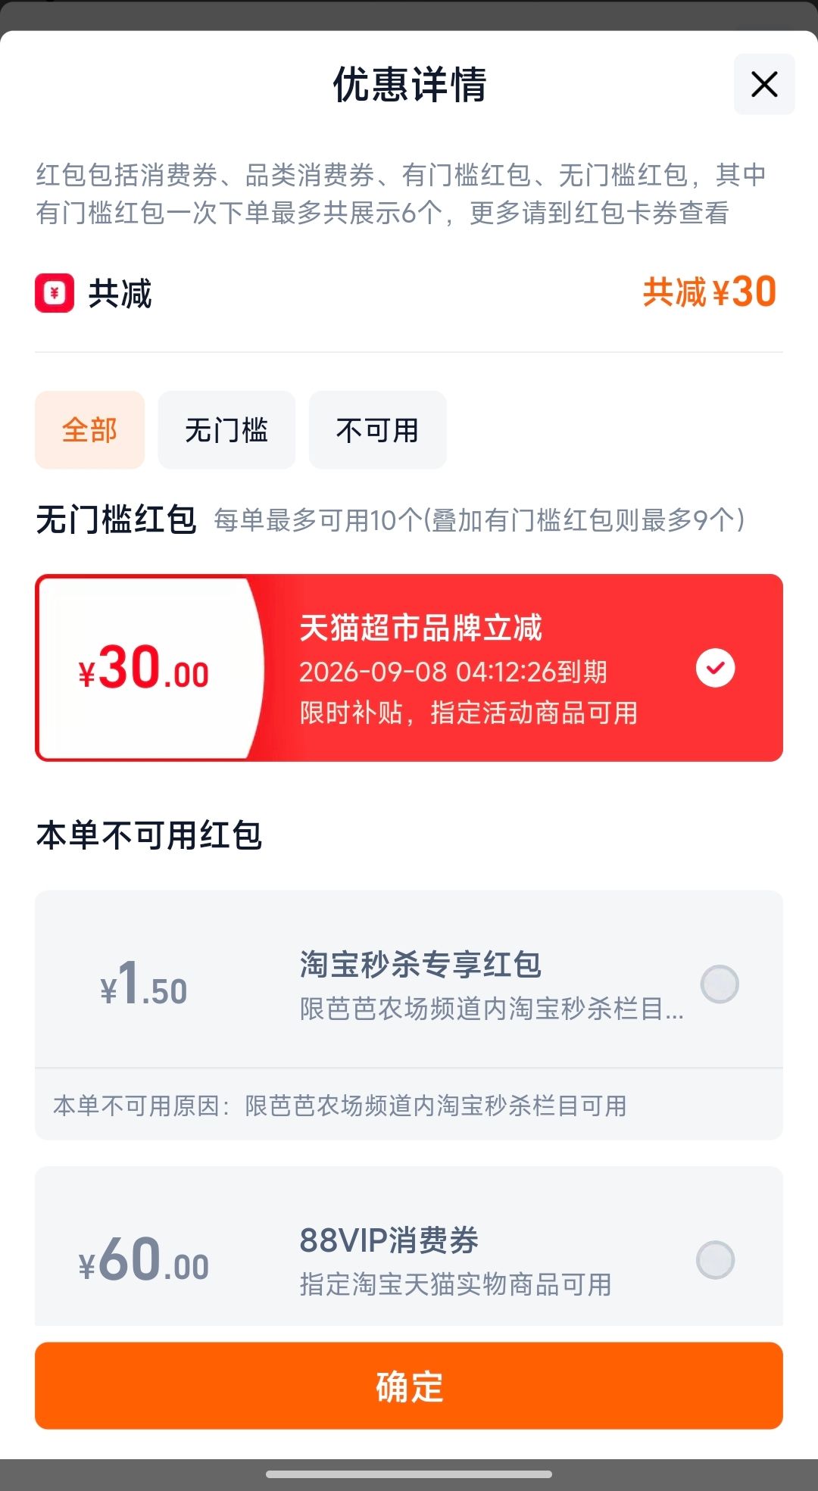This screenshot has width=818, height=1491.
Task: Select the 淘宝秒杀专享红包 radio button
Action: (719, 984)
